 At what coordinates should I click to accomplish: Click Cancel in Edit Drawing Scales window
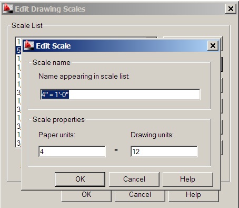[x=140, y=196]
